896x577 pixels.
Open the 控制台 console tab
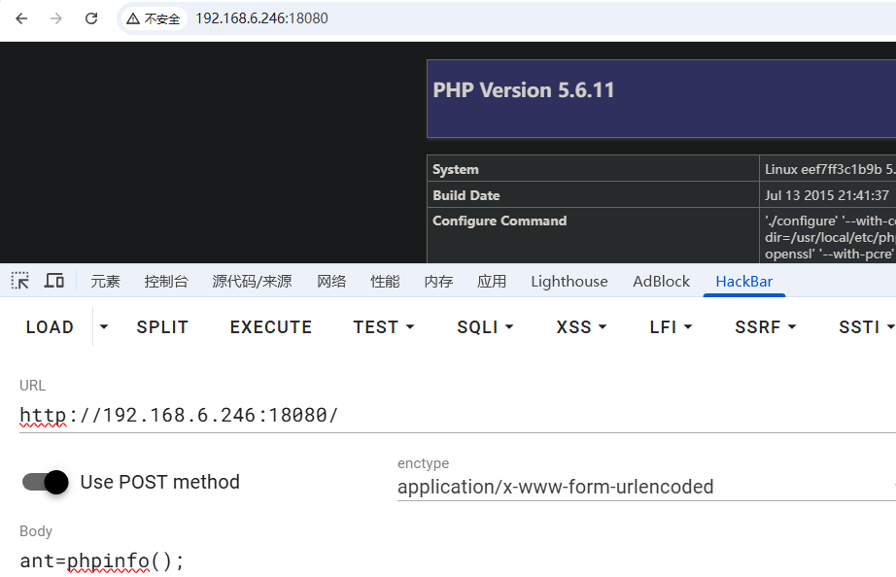click(x=166, y=282)
